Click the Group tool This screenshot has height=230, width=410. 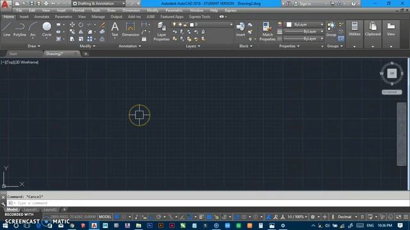click(x=331, y=29)
